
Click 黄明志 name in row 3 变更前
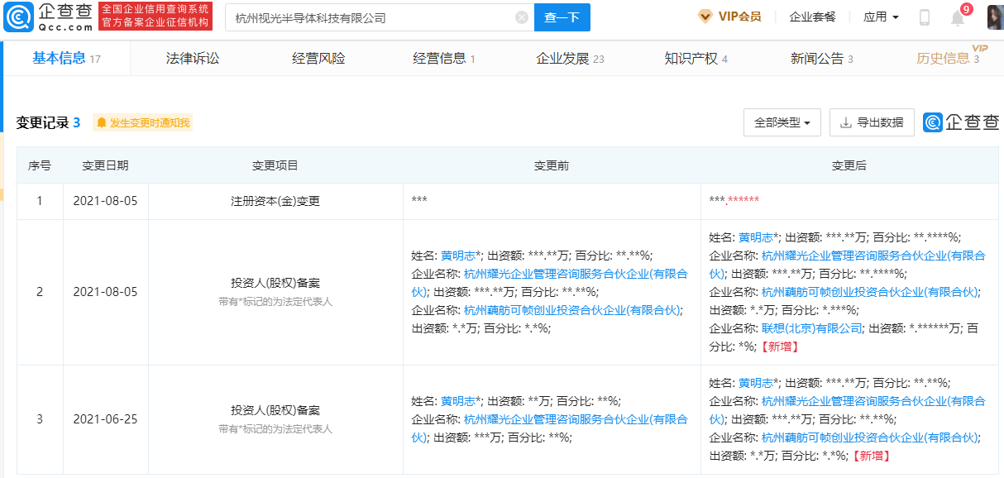(x=458, y=401)
